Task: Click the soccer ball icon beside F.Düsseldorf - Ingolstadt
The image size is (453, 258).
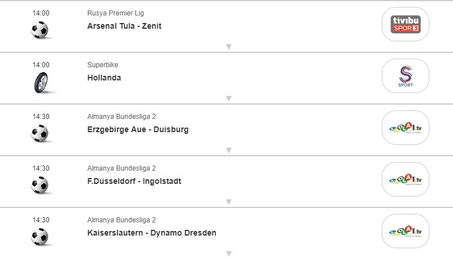Action: (40, 185)
